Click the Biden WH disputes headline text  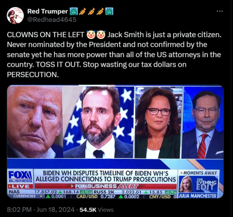[106, 176]
